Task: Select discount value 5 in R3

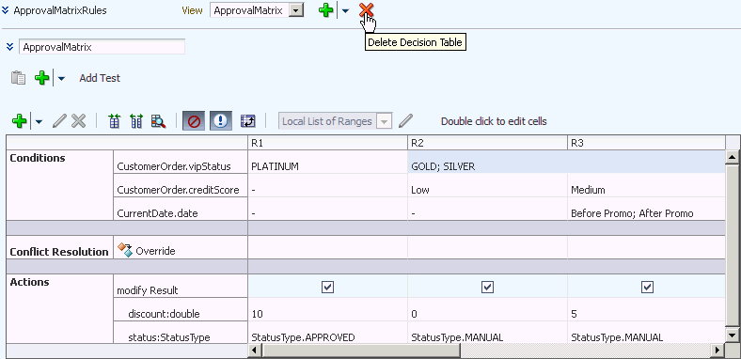Action: [646, 309]
